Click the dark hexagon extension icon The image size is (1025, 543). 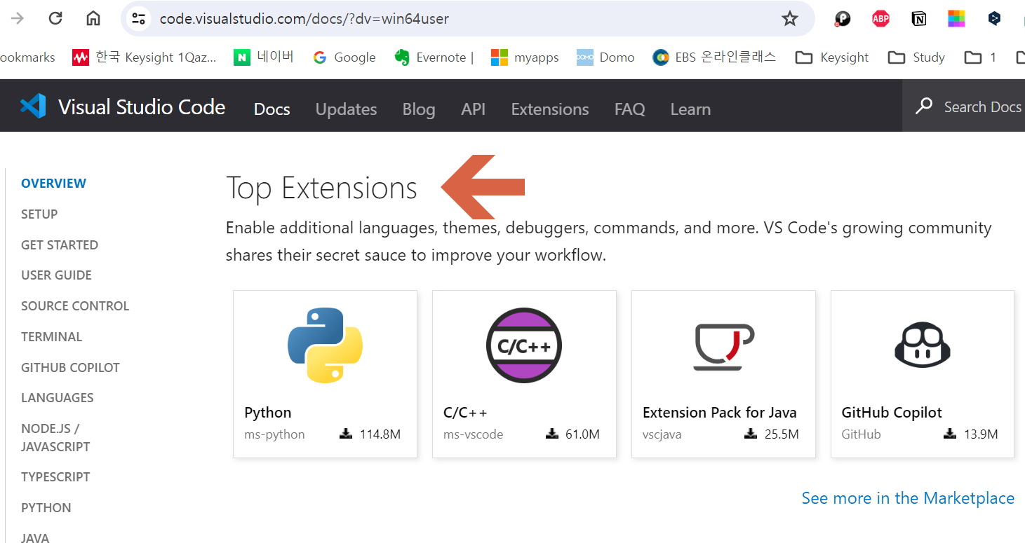(x=994, y=19)
